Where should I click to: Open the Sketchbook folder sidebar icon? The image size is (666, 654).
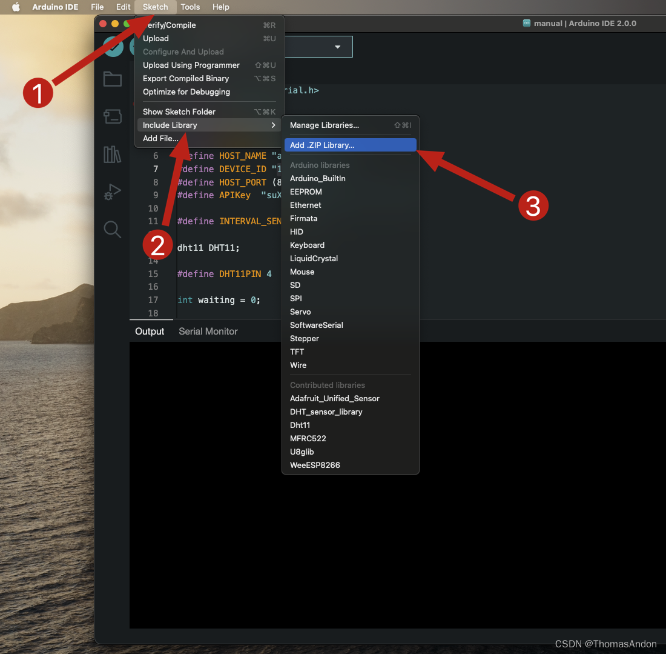[x=113, y=79]
